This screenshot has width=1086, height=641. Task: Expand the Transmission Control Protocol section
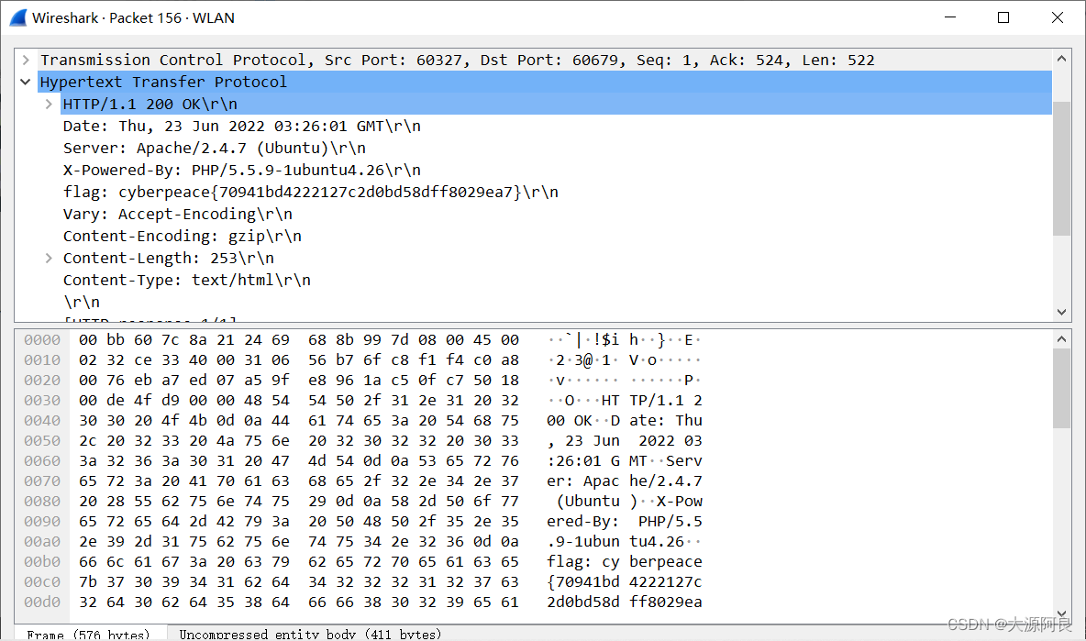click(26, 60)
